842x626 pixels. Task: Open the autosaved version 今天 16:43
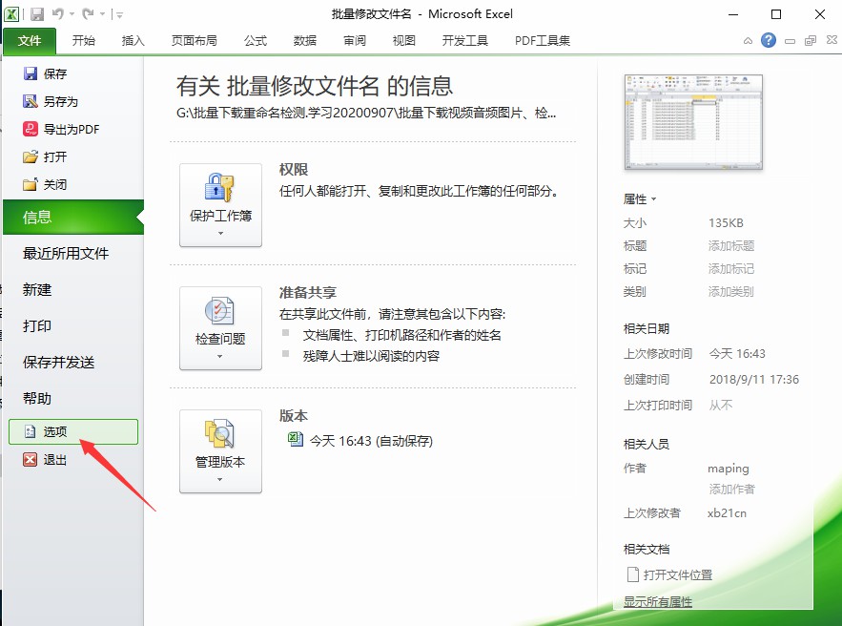pos(360,441)
